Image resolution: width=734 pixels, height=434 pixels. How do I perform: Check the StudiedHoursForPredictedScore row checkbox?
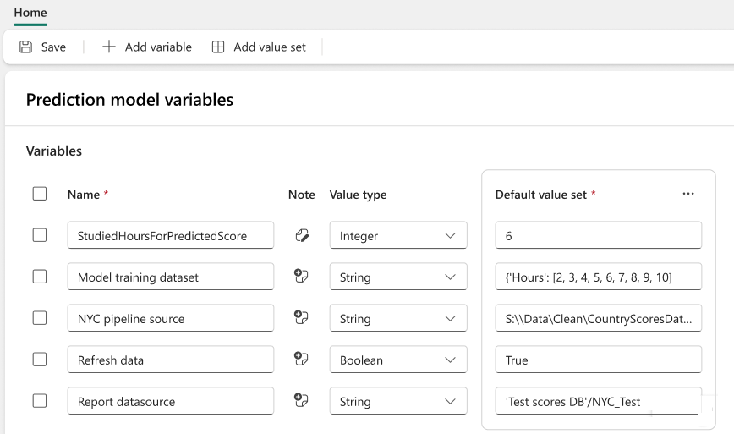click(40, 235)
